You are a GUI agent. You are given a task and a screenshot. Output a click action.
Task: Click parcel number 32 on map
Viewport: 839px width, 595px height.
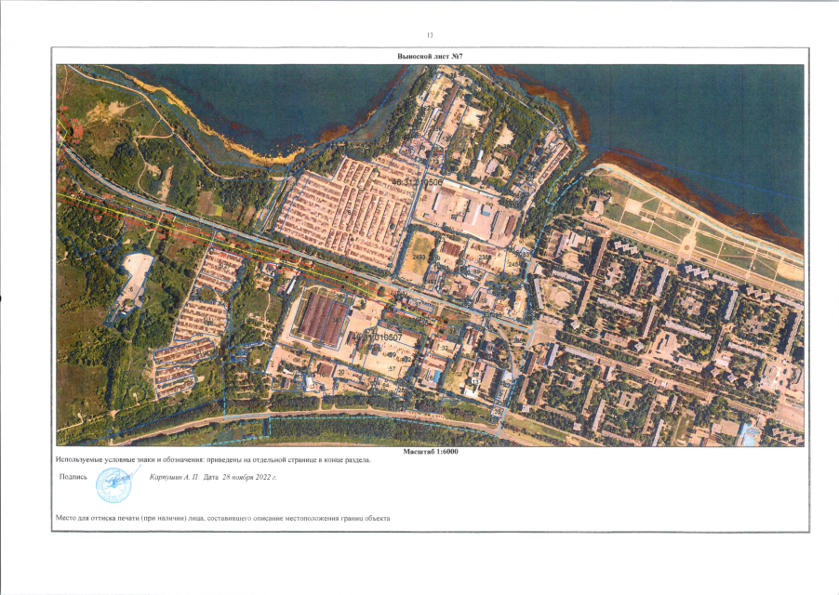(445, 349)
